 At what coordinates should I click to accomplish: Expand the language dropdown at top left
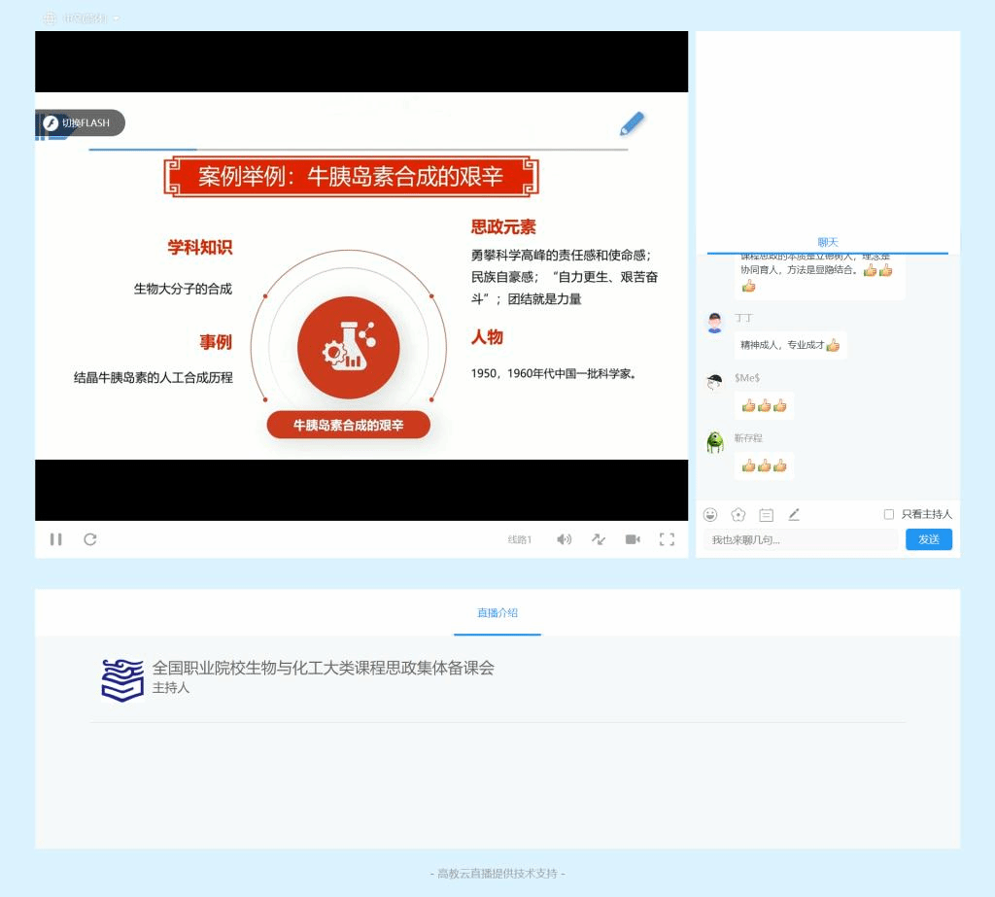(83, 18)
